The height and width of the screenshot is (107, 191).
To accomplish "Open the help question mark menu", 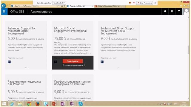I will [x=179, y=11].
